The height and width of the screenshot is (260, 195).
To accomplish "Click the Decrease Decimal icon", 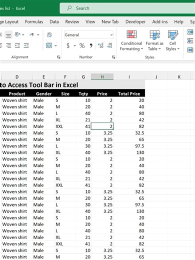I will pos(109,45).
